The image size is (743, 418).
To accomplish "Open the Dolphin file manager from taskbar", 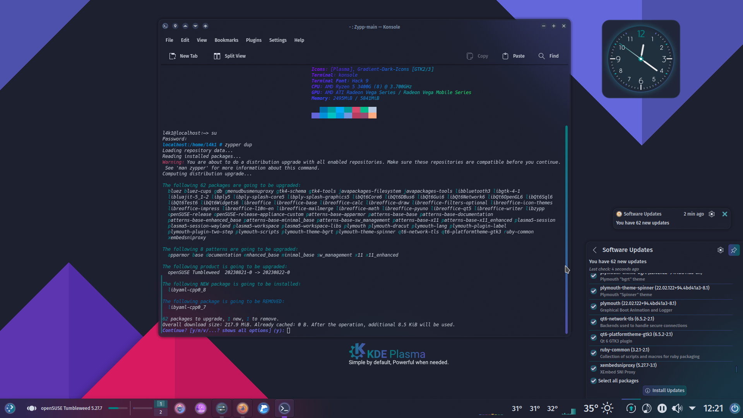I will 264,408.
